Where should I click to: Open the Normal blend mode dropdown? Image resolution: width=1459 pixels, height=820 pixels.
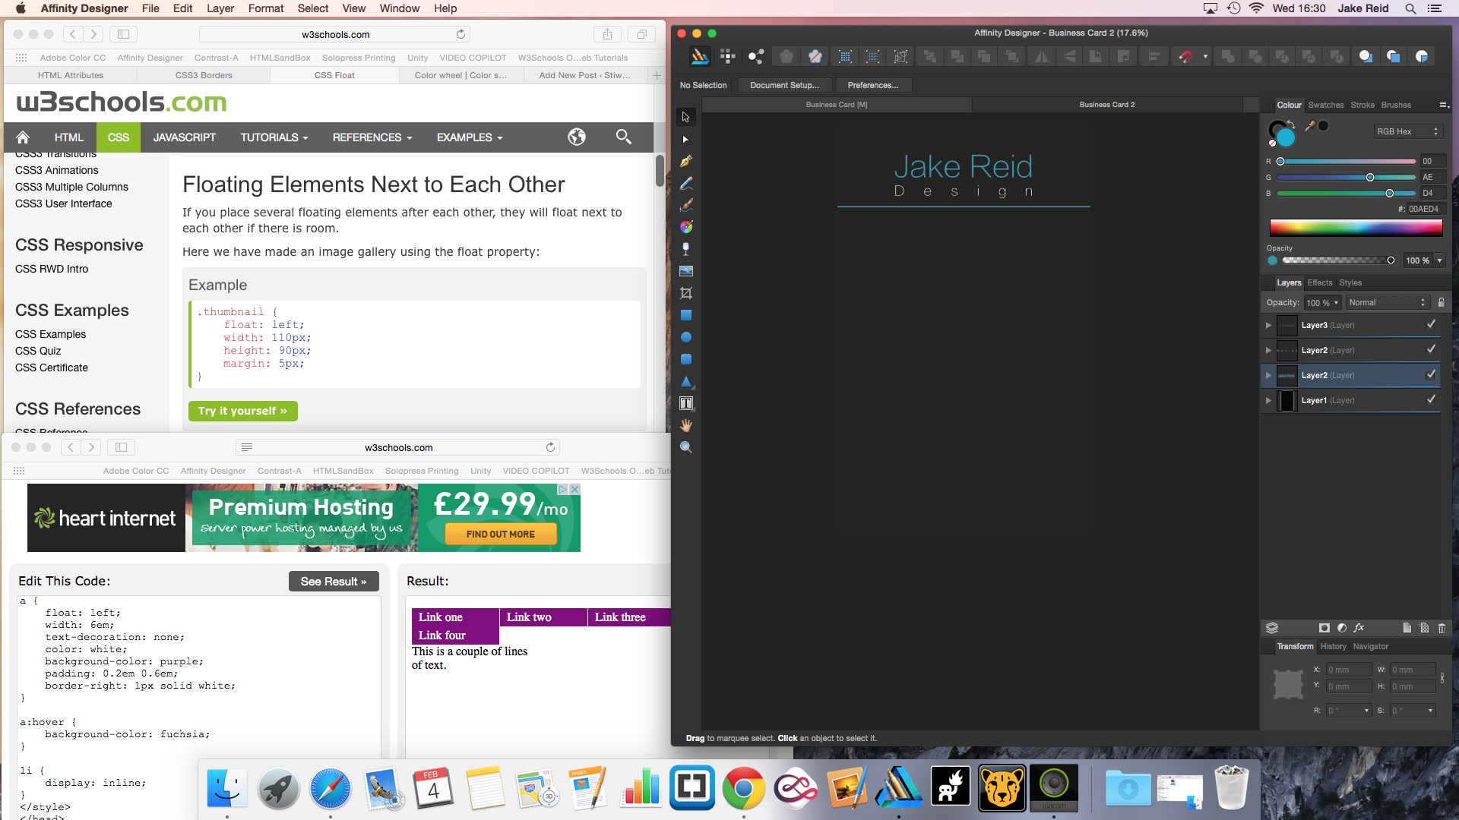click(x=1388, y=302)
